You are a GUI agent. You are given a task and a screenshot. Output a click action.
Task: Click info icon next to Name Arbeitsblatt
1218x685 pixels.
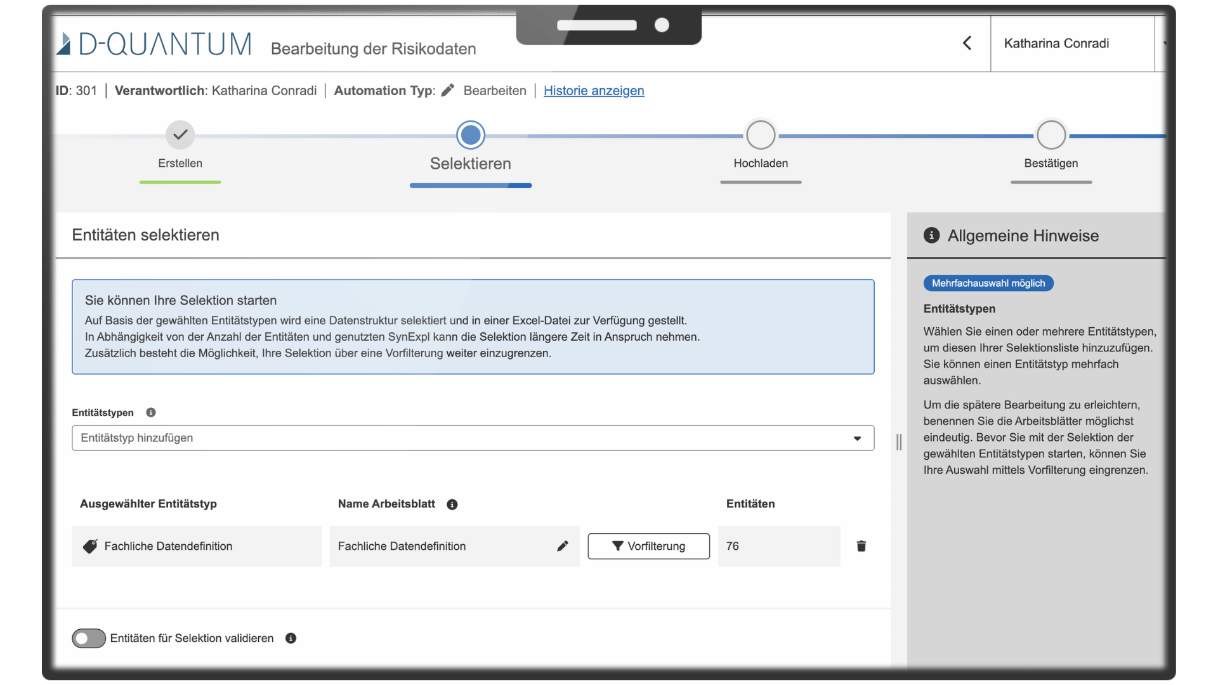click(452, 504)
